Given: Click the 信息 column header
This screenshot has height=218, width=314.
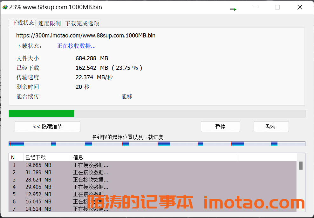Looking at the screenshot, I should pos(154,157).
